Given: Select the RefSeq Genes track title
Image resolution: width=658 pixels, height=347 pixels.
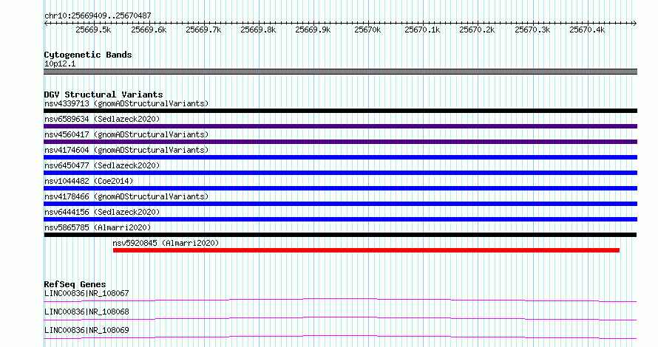Looking at the screenshot, I should click(x=75, y=284).
